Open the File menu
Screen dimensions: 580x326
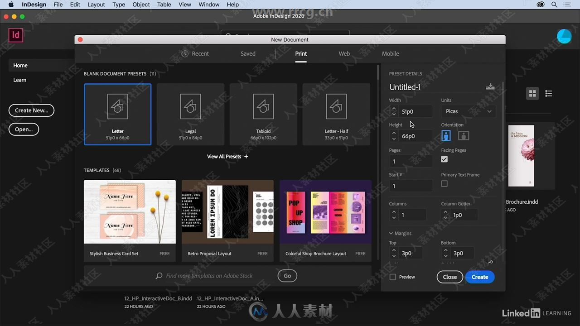[x=58, y=5]
